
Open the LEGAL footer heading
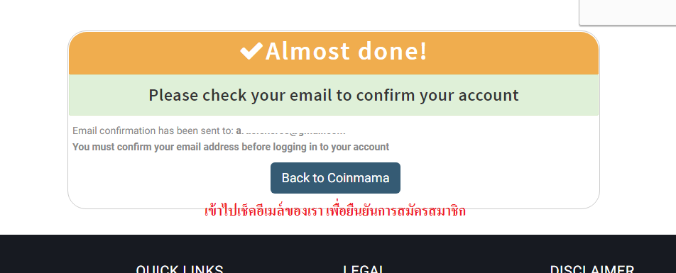[364, 269]
